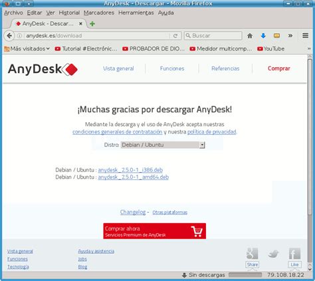Open the Tutorial #Electrónic... bookmark
Viewport: 315px width, 281px height.
[x=86, y=48]
